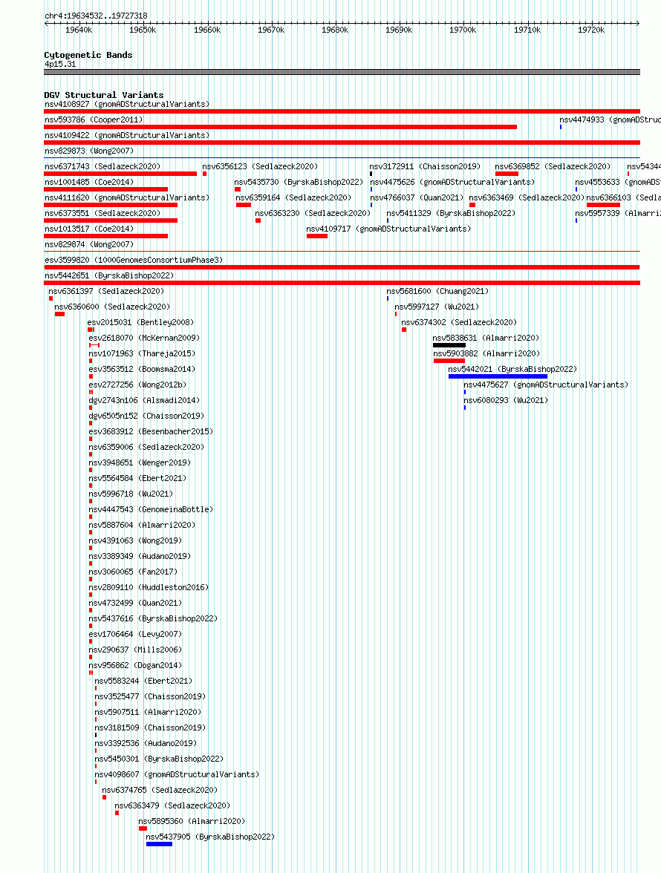This screenshot has width=661, height=873.
Task: Select esv3683912 (Besenbacher2015) label
Action: 151,431
